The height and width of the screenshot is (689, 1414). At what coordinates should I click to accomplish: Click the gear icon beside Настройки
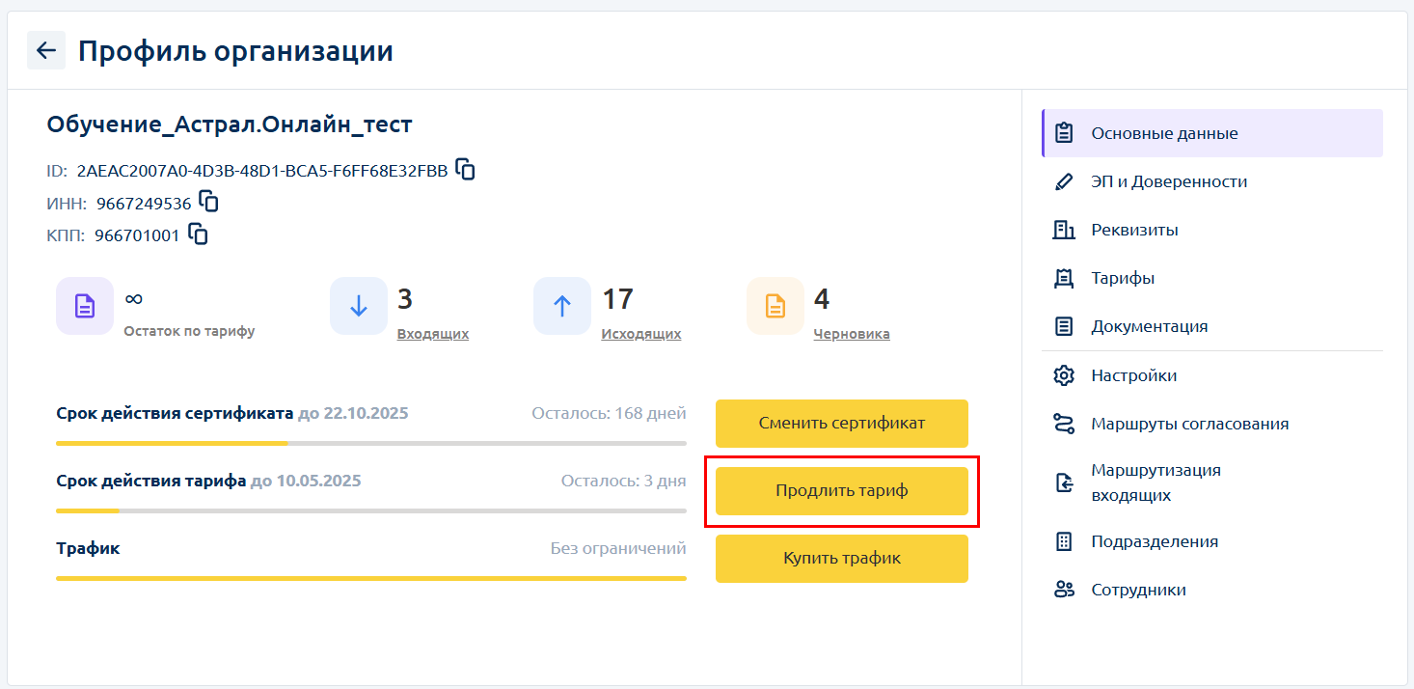pos(1064,375)
